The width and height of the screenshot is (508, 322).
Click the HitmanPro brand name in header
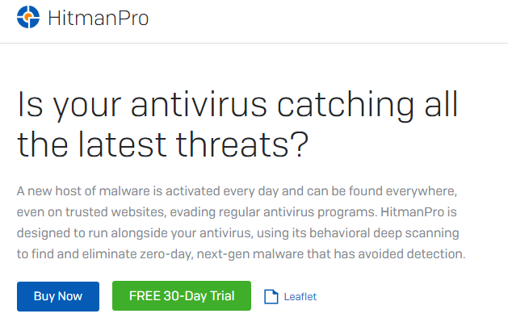click(99, 18)
